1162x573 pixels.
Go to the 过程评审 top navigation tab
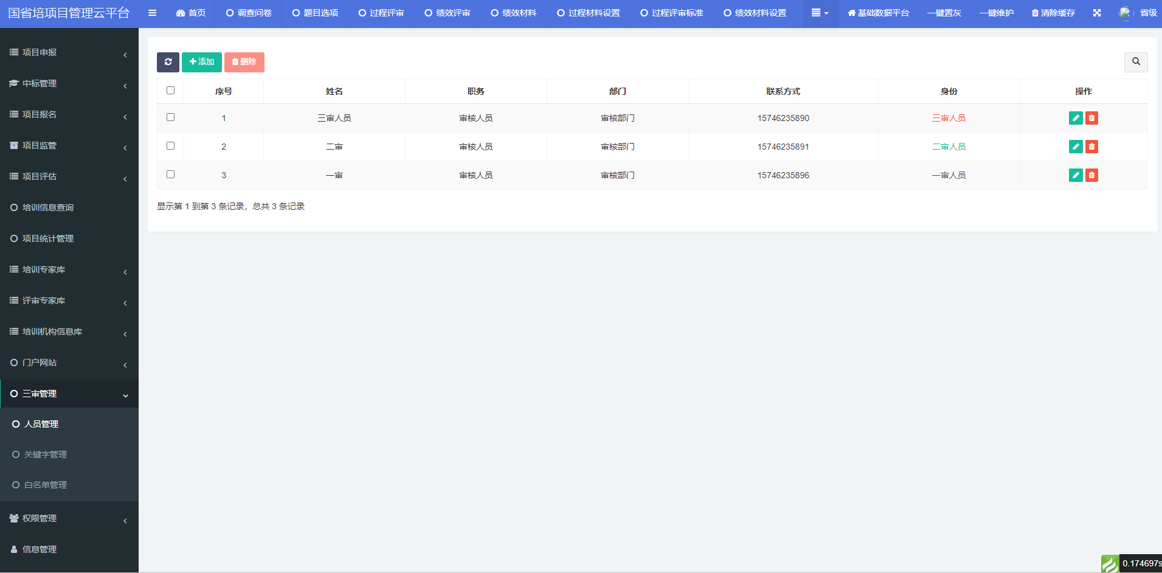[x=381, y=13]
